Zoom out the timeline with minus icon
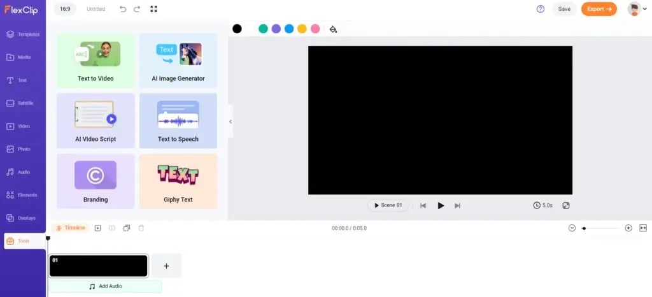Image resolution: width=652 pixels, height=297 pixels. coord(572,228)
